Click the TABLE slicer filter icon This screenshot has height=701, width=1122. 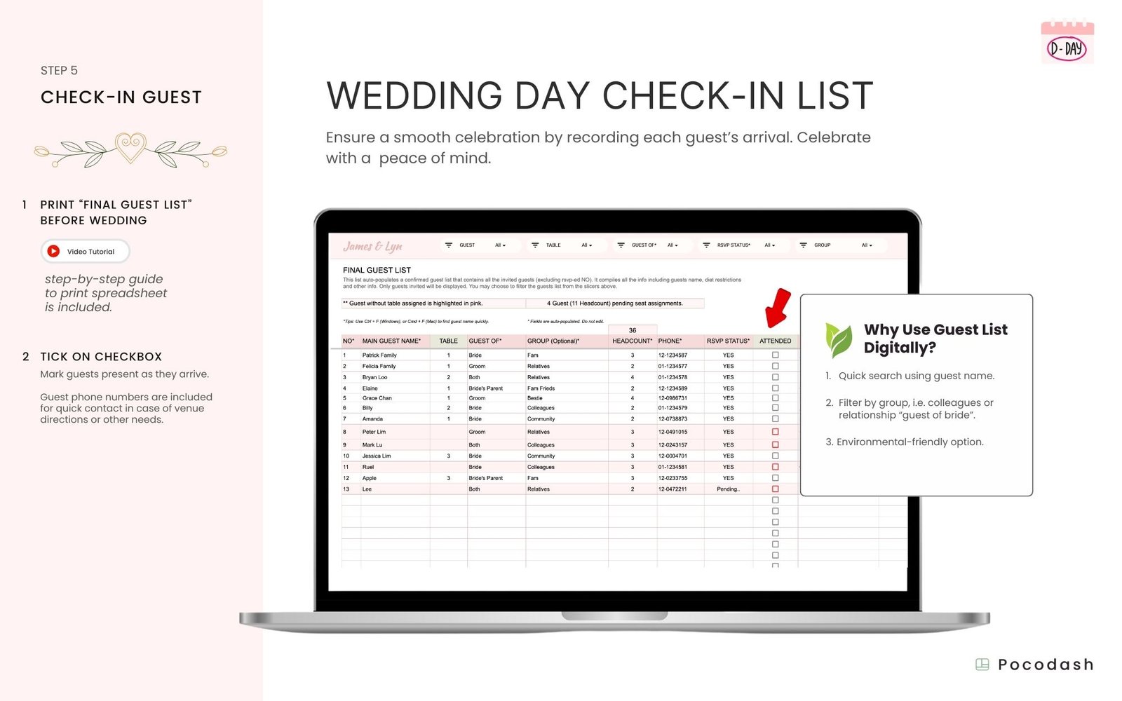535,245
